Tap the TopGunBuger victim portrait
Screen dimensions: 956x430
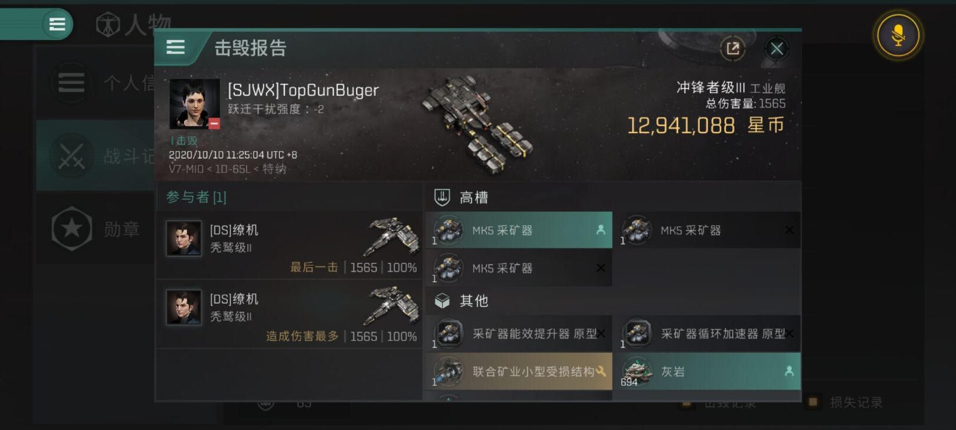194,104
